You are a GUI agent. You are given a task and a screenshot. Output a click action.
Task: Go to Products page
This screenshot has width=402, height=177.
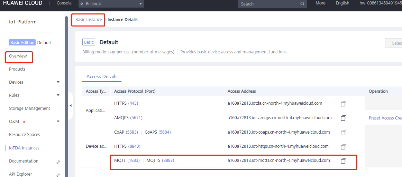click(17, 69)
